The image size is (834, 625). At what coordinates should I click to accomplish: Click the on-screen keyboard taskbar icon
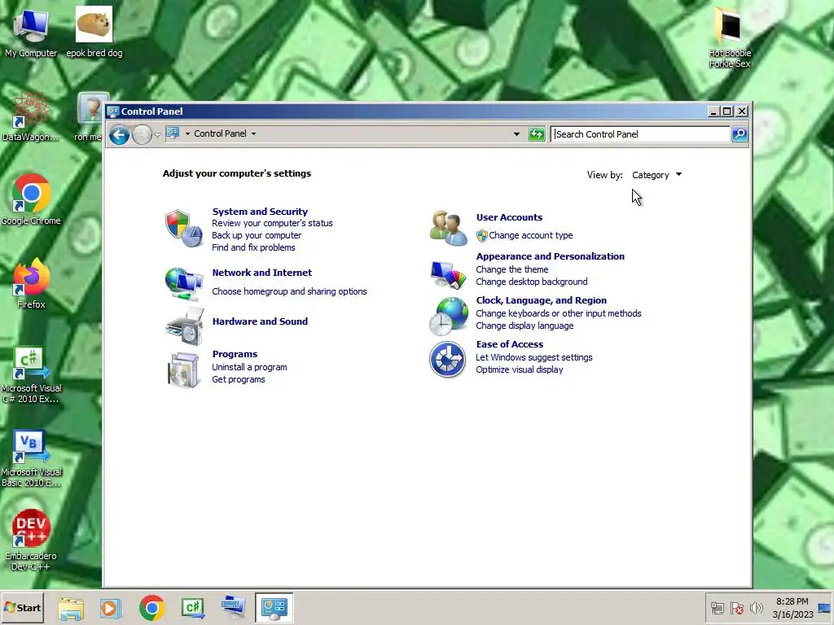click(x=233, y=608)
